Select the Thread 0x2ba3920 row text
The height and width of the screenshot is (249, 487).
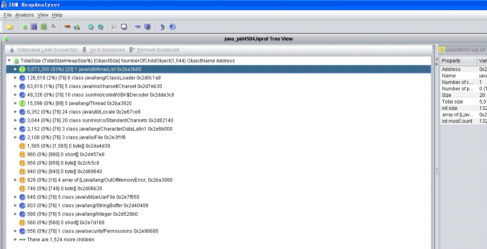tap(79, 103)
